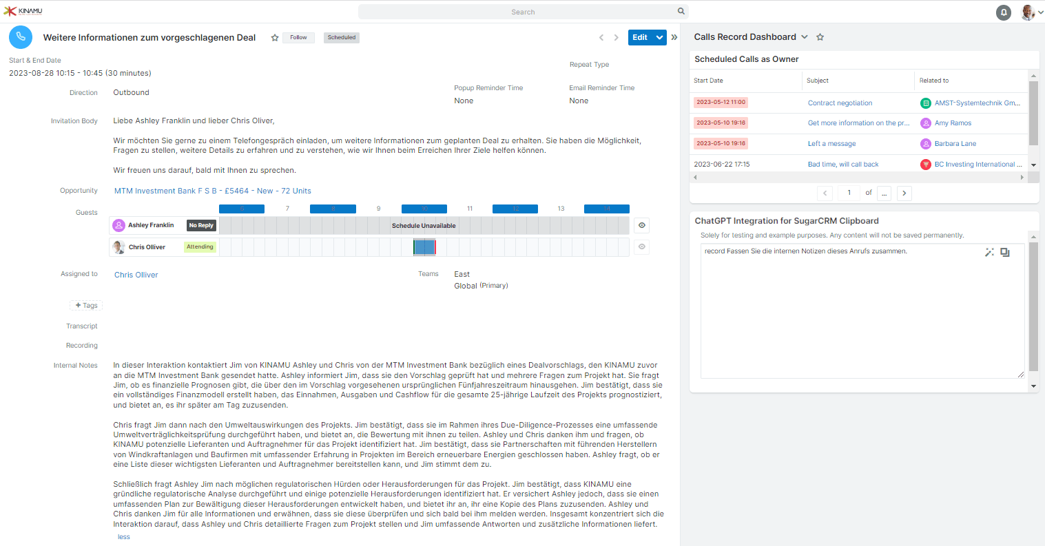The image size is (1045, 546).
Task: Click the Edit button
Action: (x=640, y=37)
